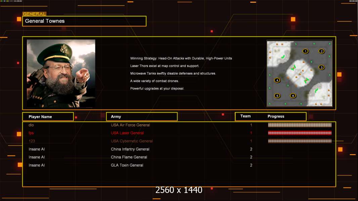
Task: Click USA Air Force General army entry
Action: pos(130,125)
